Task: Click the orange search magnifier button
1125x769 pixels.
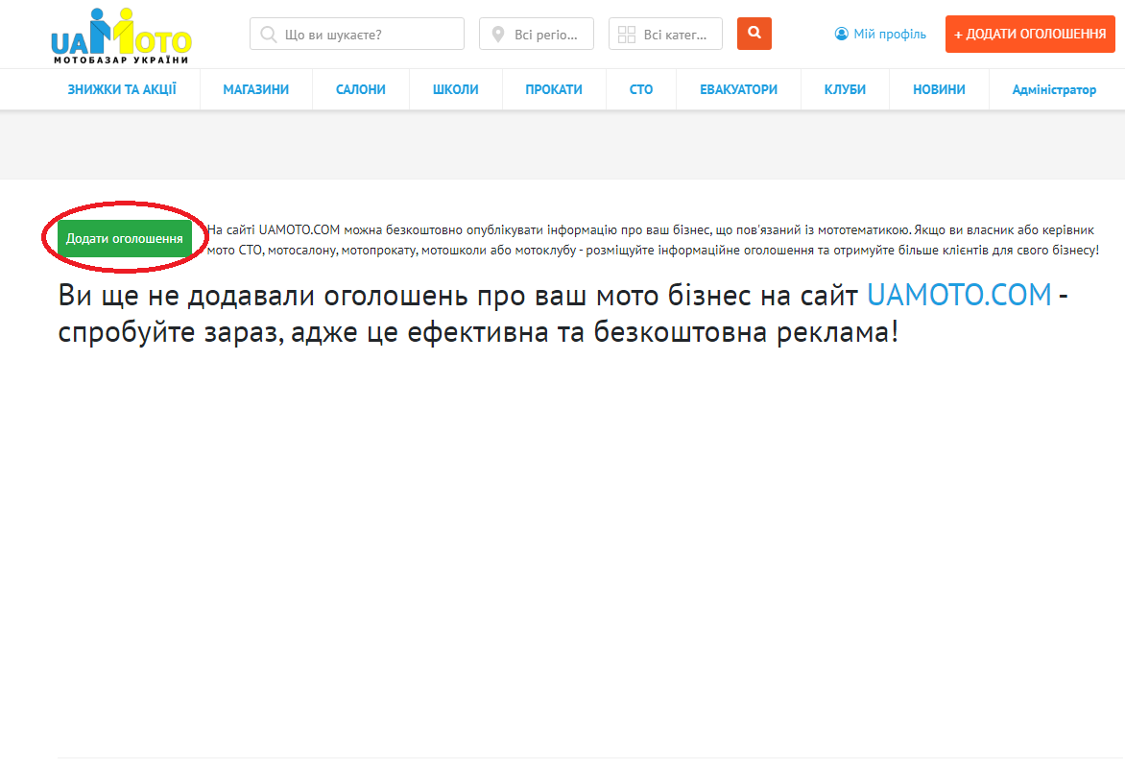Action: click(x=754, y=34)
